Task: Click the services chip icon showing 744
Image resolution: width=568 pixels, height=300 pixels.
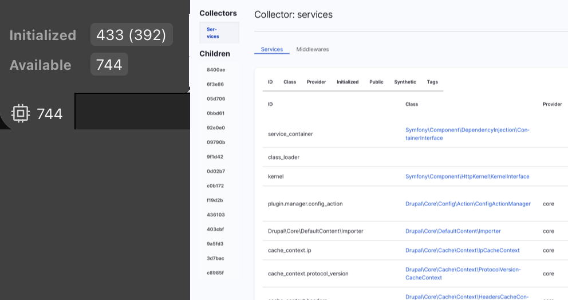Action: click(x=21, y=114)
